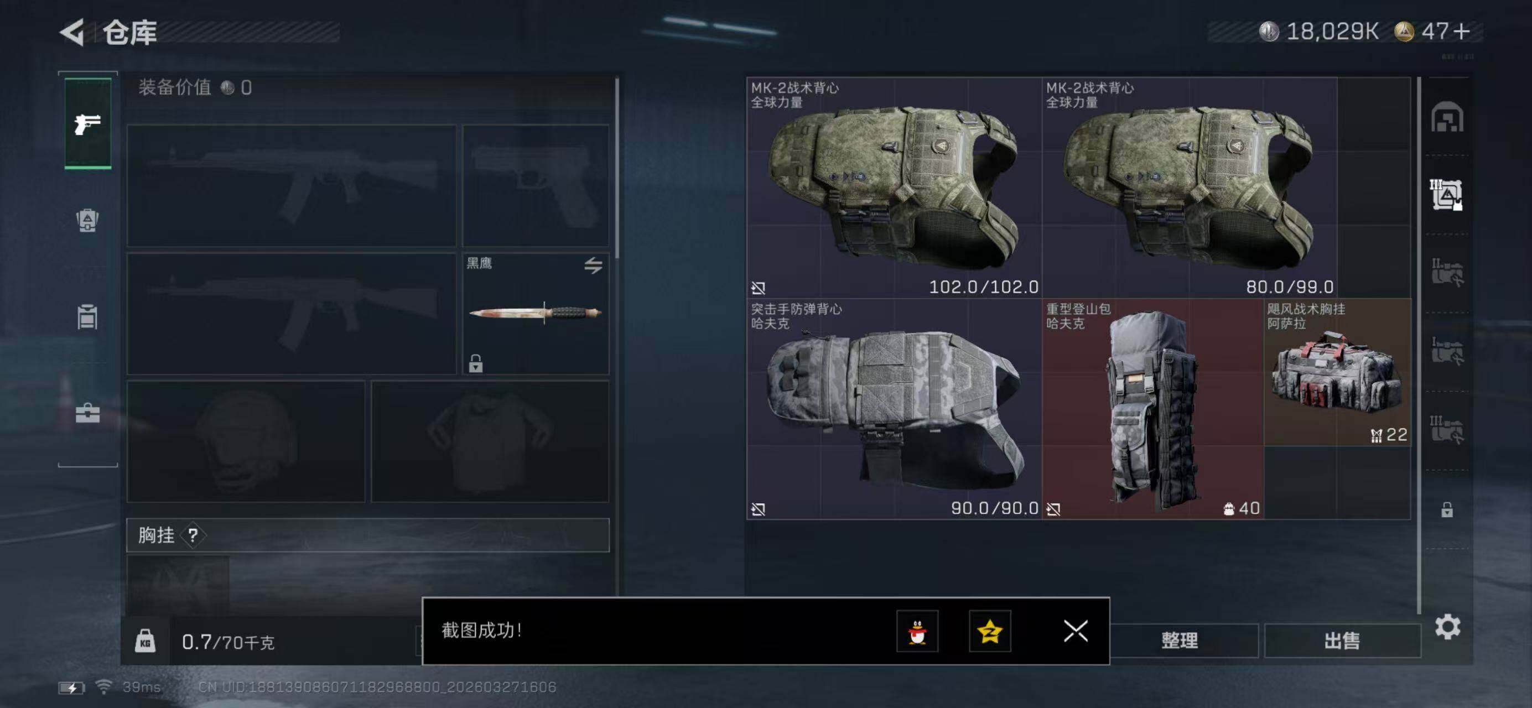The width and height of the screenshot is (1532, 708).
Task: Tap the question mark next to 胸挂
Action: click(193, 535)
